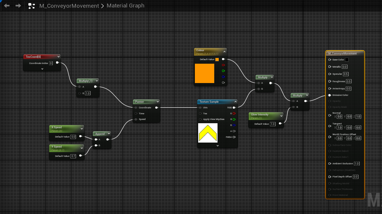This screenshot has width=382, height=214.
Task: Select the M_ConveyorMovement output node title
Action: 342,54
